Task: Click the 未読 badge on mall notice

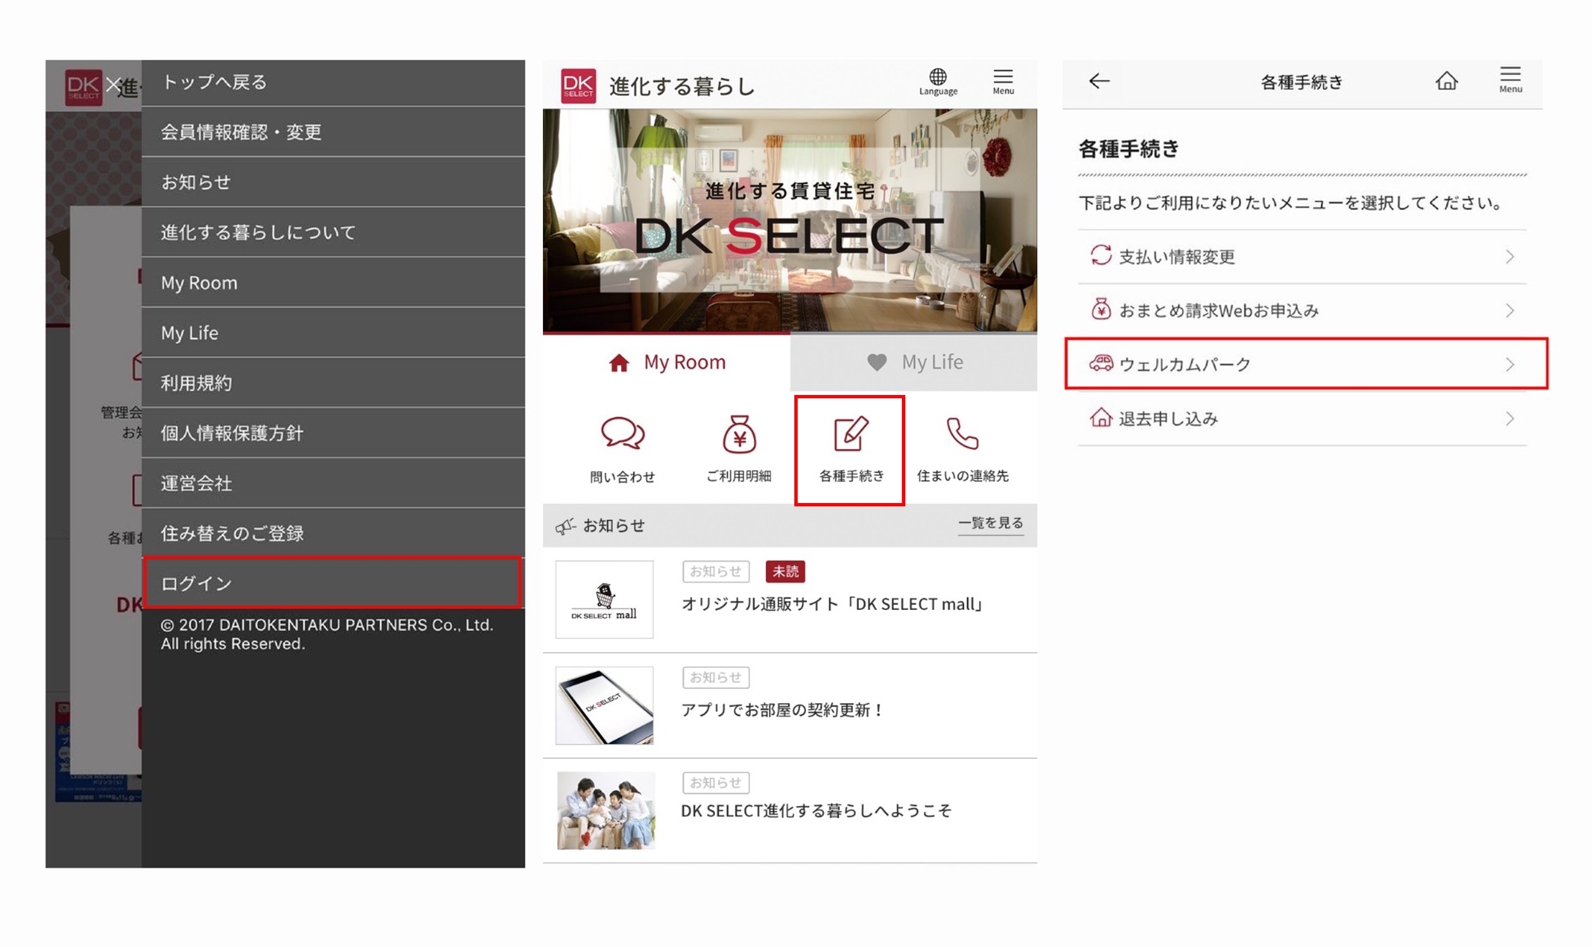Action: click(x=785, y=571)
